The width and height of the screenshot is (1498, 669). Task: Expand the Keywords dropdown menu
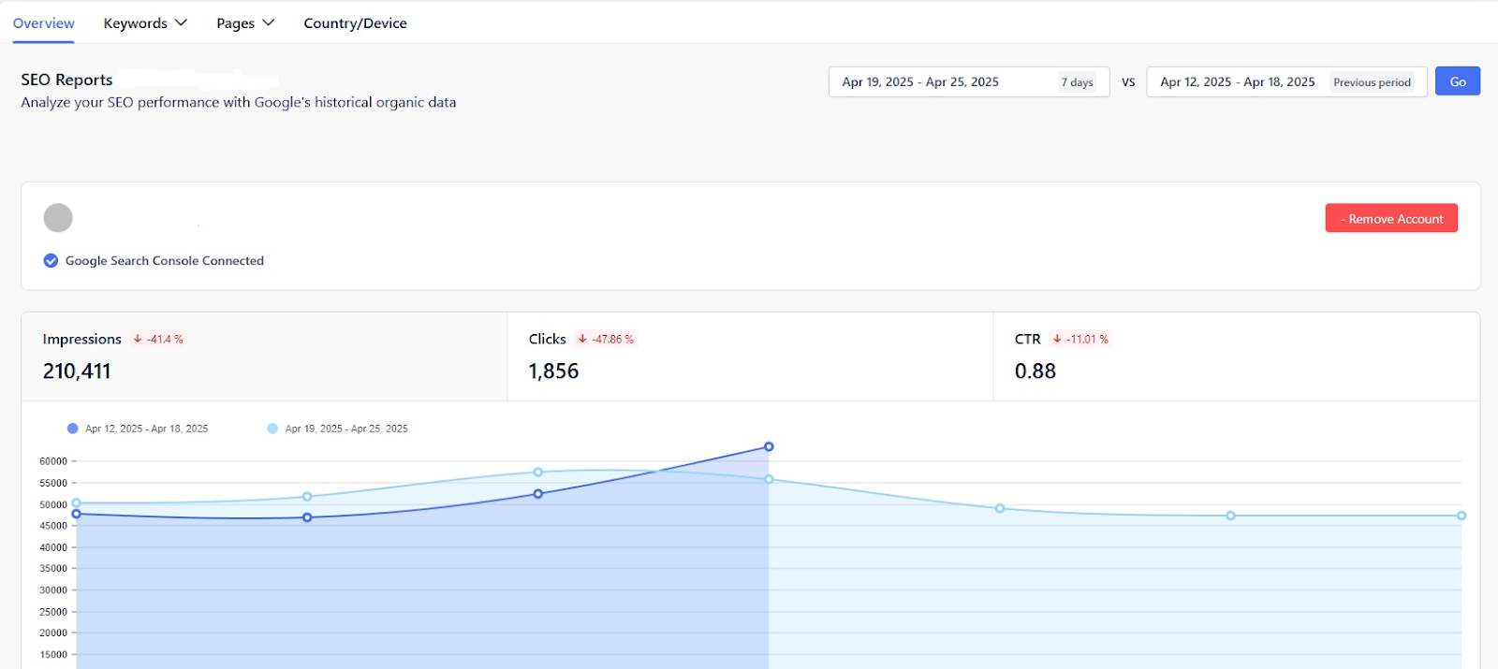click(x=145, y=23)
